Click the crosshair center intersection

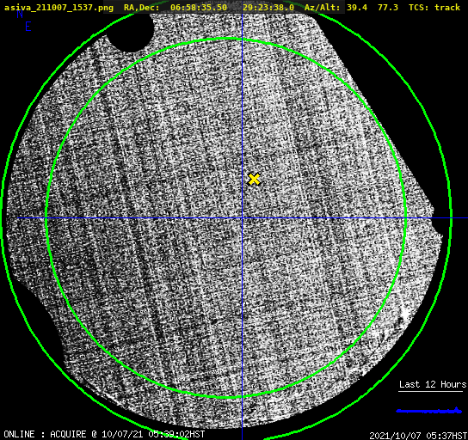point(242,218)
